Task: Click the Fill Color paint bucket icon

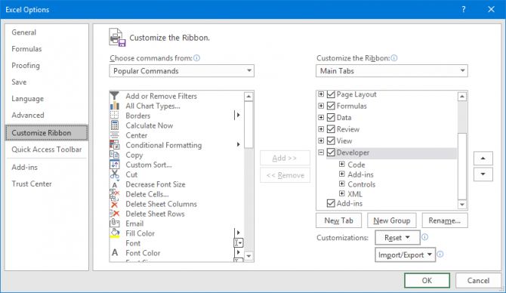Action: (115, 233)
